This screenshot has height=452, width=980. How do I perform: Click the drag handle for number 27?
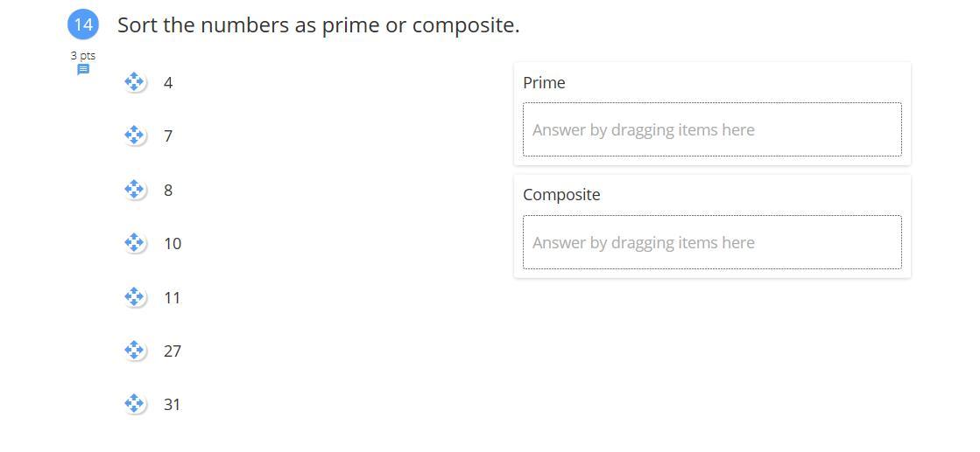[x=134, y=351]
